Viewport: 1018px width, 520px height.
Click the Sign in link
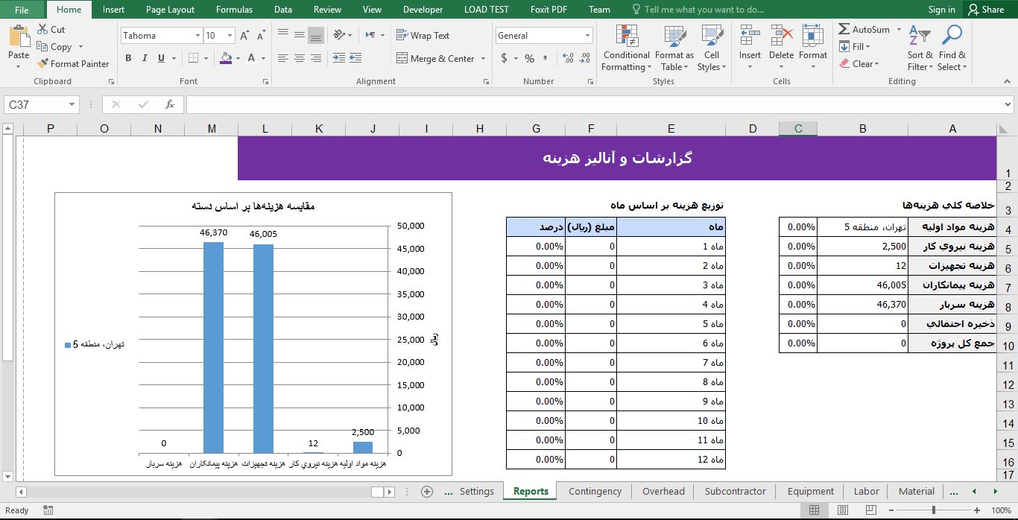pos(940,10)
